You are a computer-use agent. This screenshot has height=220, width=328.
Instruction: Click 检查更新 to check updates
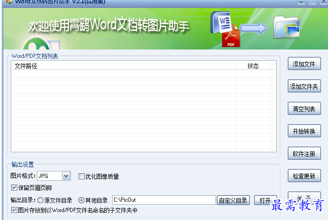click(x=304, y=176)
